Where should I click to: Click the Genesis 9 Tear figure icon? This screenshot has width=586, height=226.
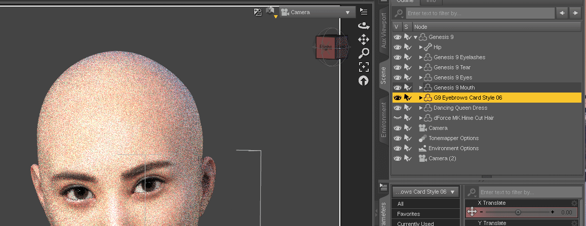(428, 67)
